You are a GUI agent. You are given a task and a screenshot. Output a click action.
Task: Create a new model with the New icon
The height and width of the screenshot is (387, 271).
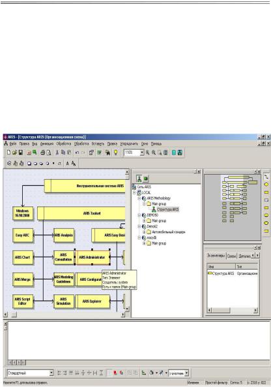pos(8,152)
